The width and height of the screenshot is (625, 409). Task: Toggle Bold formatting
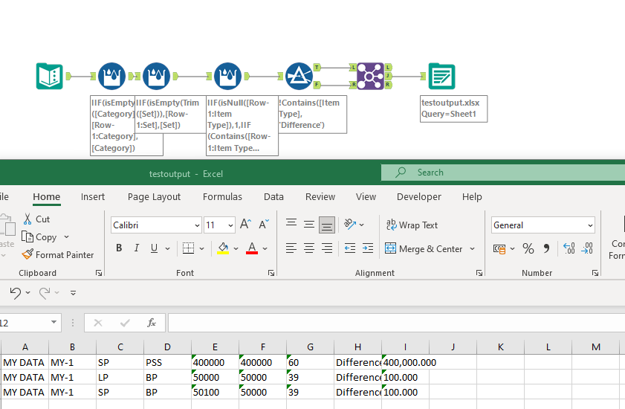click(119, 248)
